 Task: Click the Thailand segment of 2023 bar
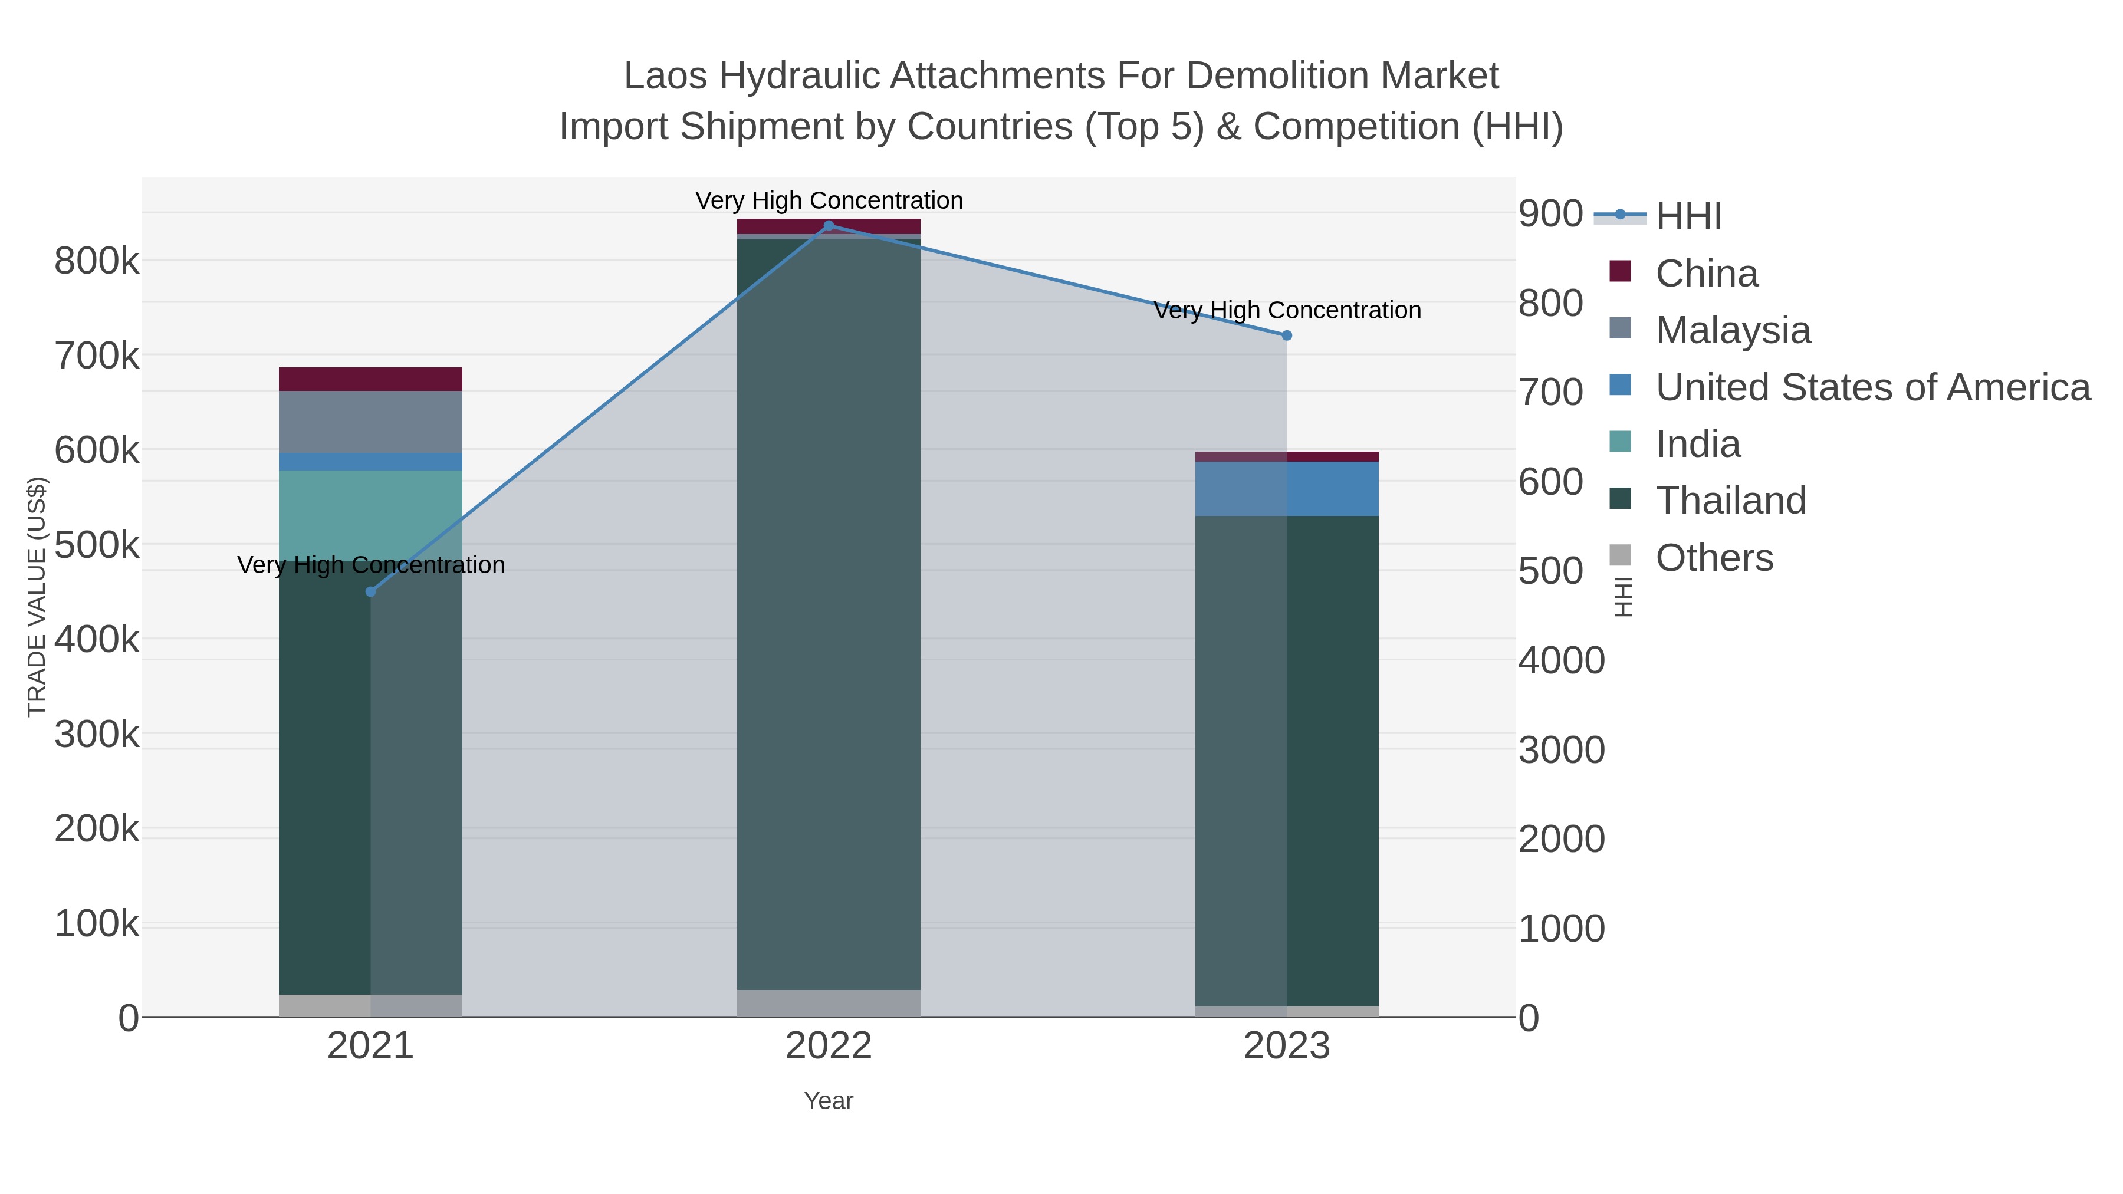(x=1287, y=761)
